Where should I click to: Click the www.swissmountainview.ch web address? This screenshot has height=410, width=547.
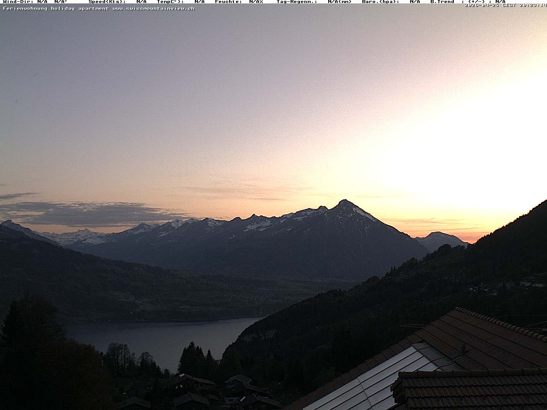coord(153,9)
